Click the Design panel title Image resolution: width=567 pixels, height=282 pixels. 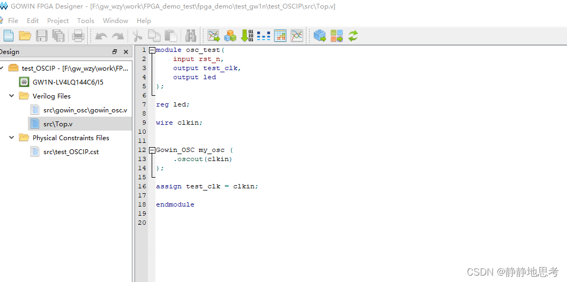[x=10, y=51]
